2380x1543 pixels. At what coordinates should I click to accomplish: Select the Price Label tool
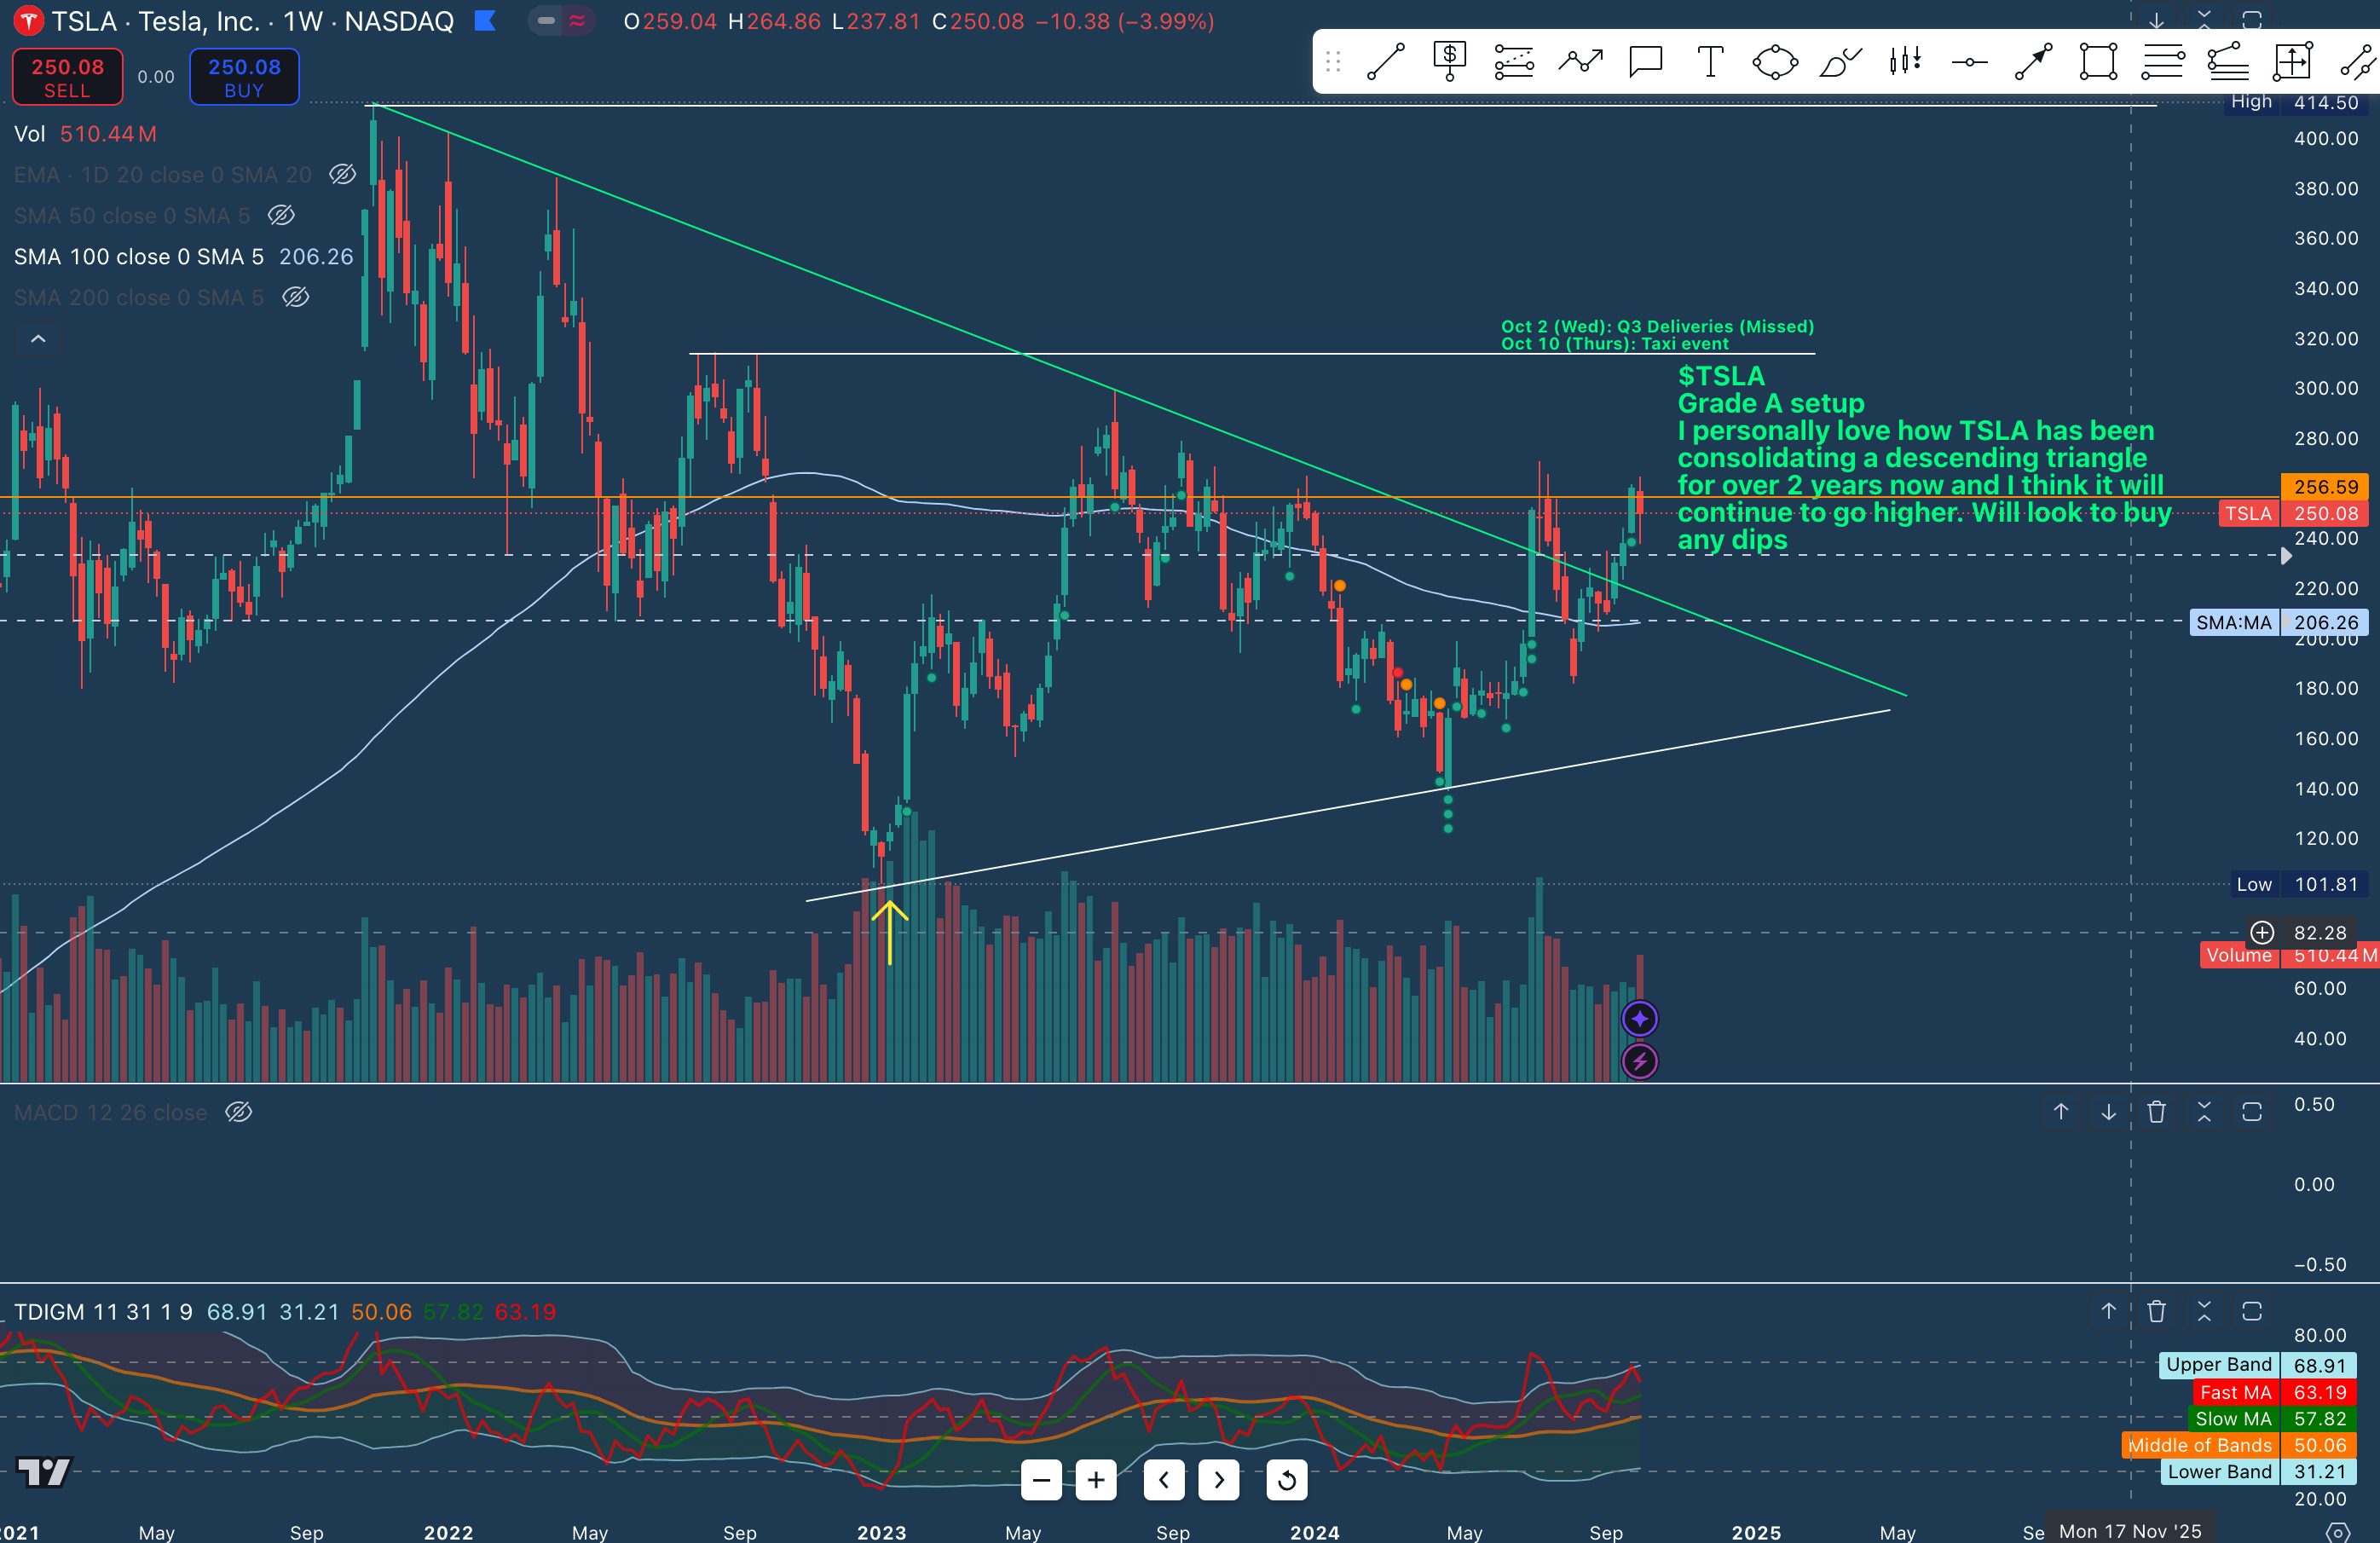(x=1449, y=62)
